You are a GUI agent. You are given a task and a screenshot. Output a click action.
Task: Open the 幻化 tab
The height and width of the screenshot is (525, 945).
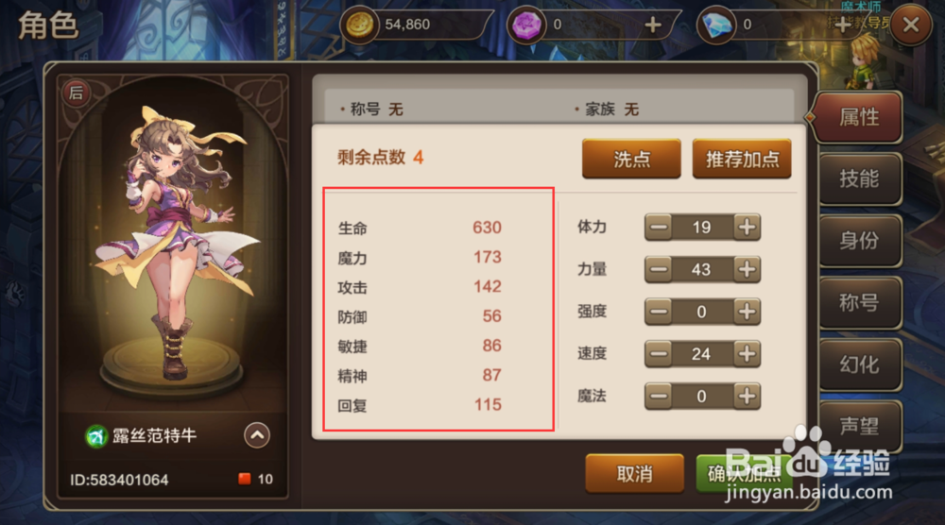tap(860, 364)
